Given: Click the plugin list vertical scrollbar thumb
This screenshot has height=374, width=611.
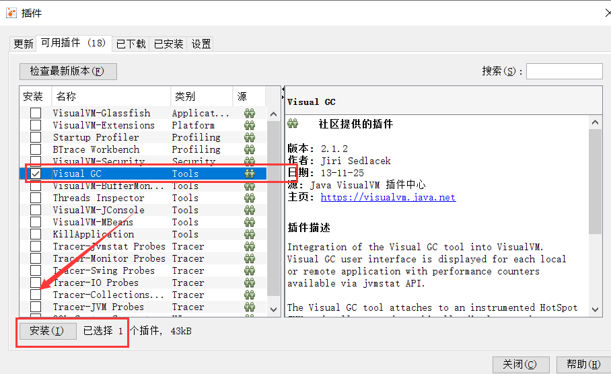Looking at the screenshot, I should coord(274,209).
